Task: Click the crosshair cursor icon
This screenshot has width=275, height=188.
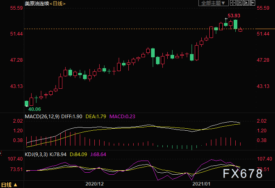Action: 233,3
